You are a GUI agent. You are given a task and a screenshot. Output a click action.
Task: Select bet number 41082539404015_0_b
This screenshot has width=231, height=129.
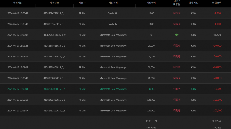[x=54, y=67]
